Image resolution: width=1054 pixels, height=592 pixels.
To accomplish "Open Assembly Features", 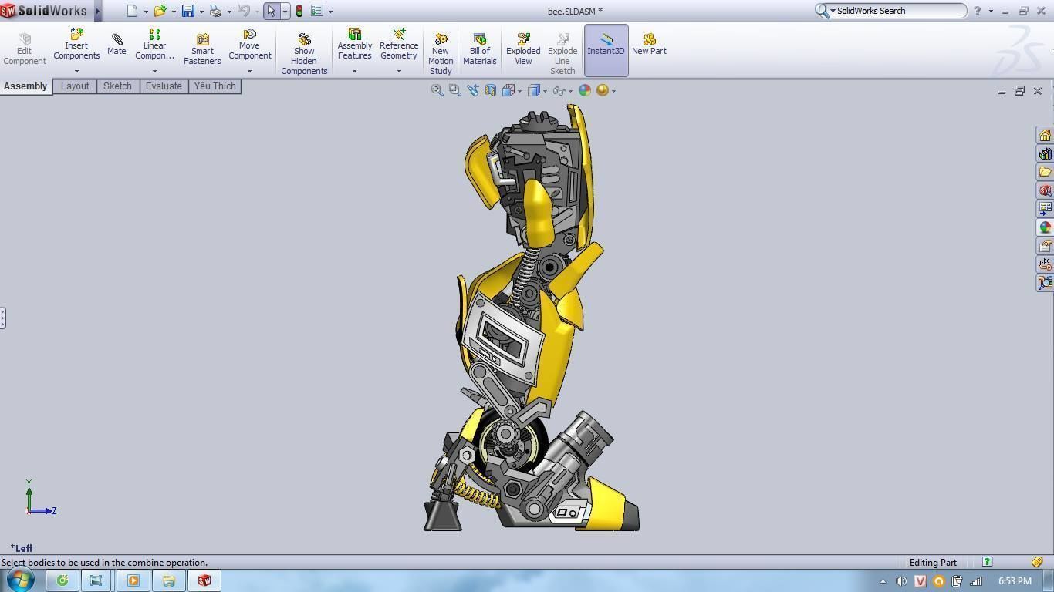I will (354, 45).
